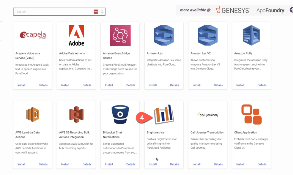Install AWS S3 Recording Bulk Actions Integration
Screen dimensions: 293x175
pos(65,164)
